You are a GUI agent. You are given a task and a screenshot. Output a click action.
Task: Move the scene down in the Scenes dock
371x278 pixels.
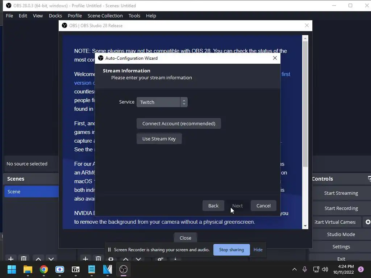(x=51, y=259)
